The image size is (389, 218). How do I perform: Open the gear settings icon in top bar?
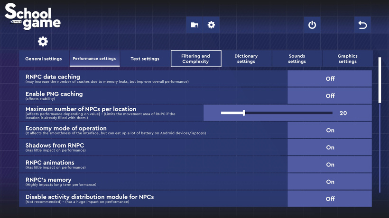[x=211, y=25]
